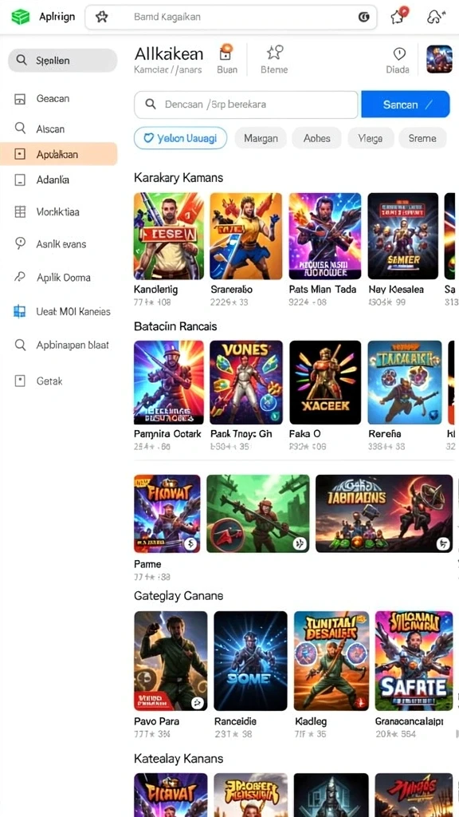This screenshot has height=817, width=459.
Task: Click the star icon in top search bar
Action: pos(102,18)
